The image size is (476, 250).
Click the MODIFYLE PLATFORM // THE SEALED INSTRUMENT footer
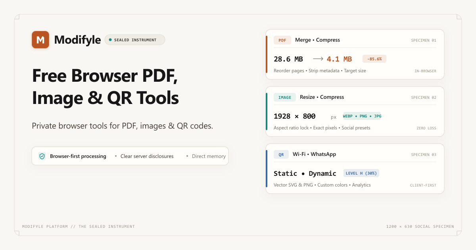(x=79, y=227)
